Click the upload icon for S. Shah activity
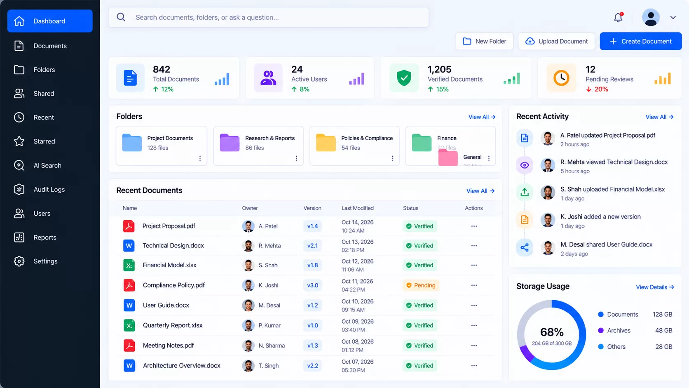The height and width of the screenshot is (388, 689). 525,192
